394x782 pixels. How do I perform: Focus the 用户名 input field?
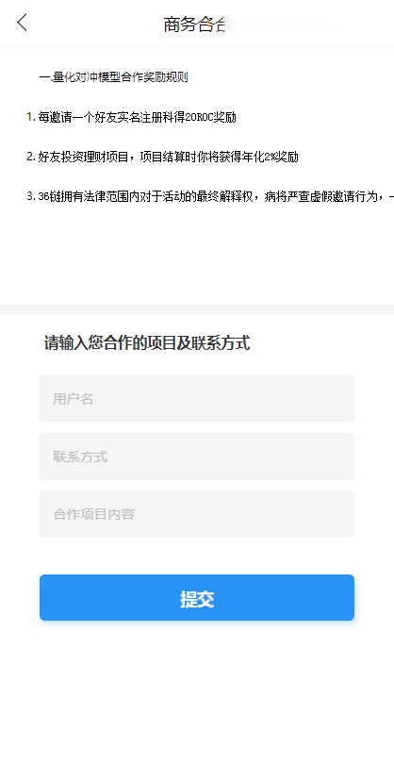pos(197,398)
